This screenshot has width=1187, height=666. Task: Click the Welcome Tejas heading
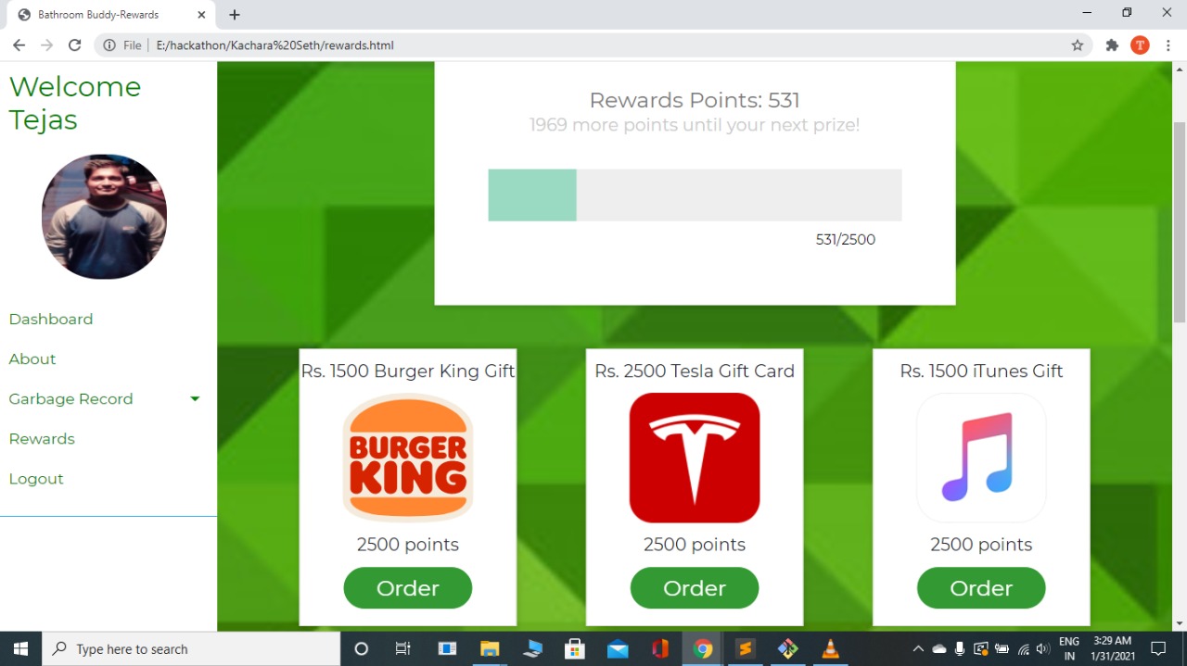(x=75, y=103)
